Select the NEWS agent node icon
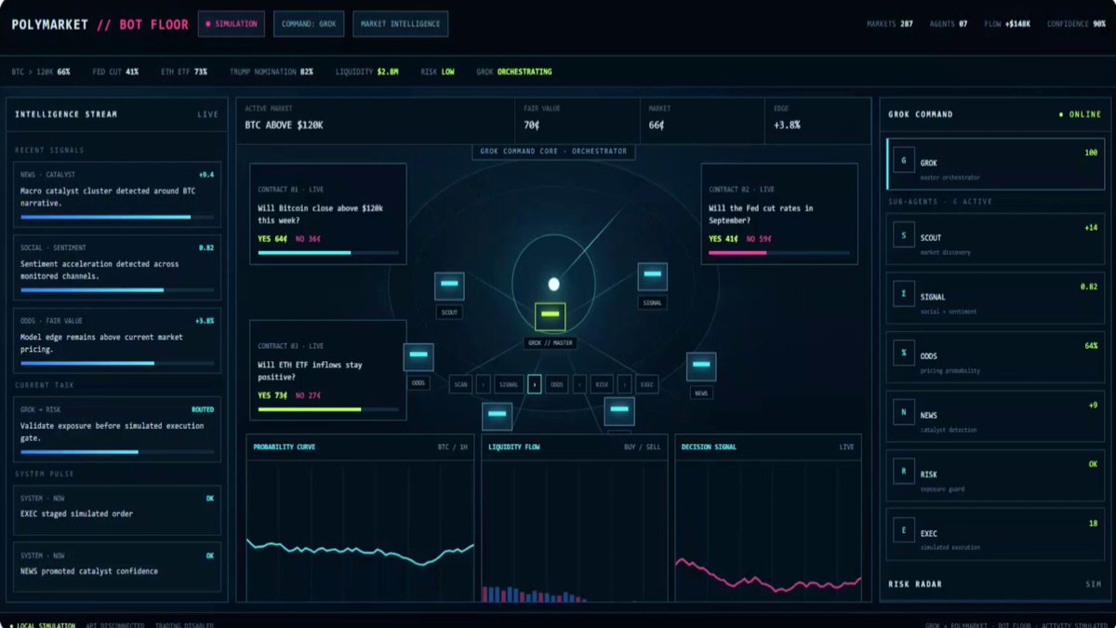Viewport: 1116px width, 628px height. click(701, 367)
